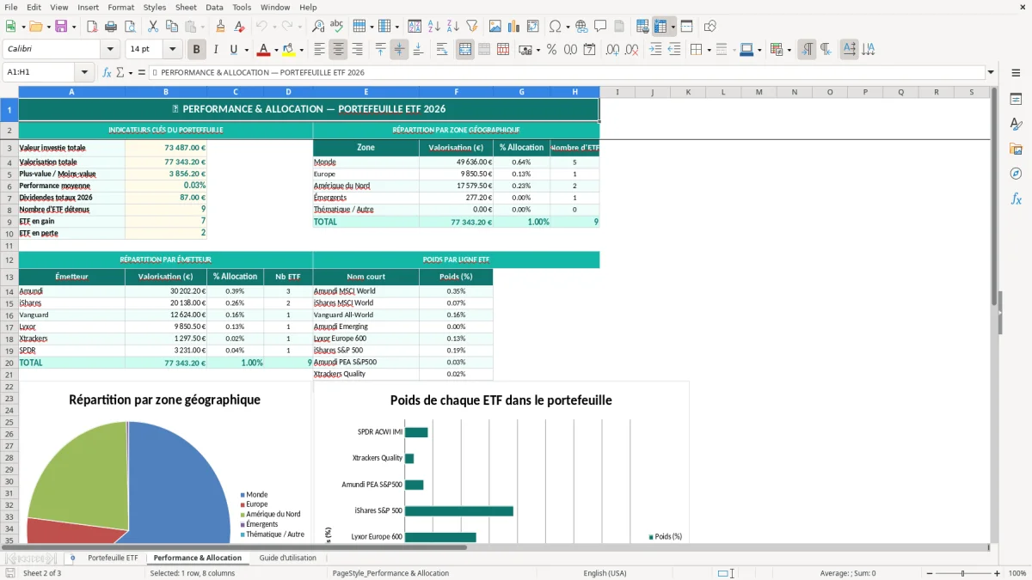Open the Background Color dropdown arrow
The height and width of the screenshot is (580, 1032).
pyautogui.click(x=301, y=50)
